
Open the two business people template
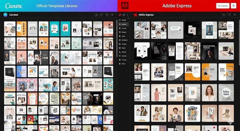[159, 72]
